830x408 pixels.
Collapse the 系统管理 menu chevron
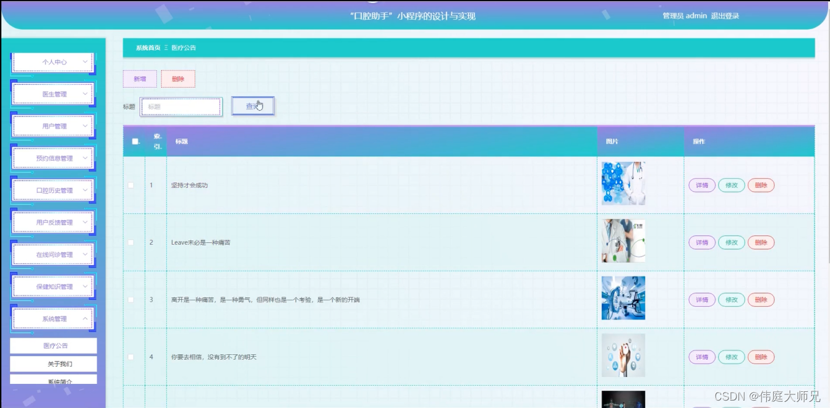85,319
